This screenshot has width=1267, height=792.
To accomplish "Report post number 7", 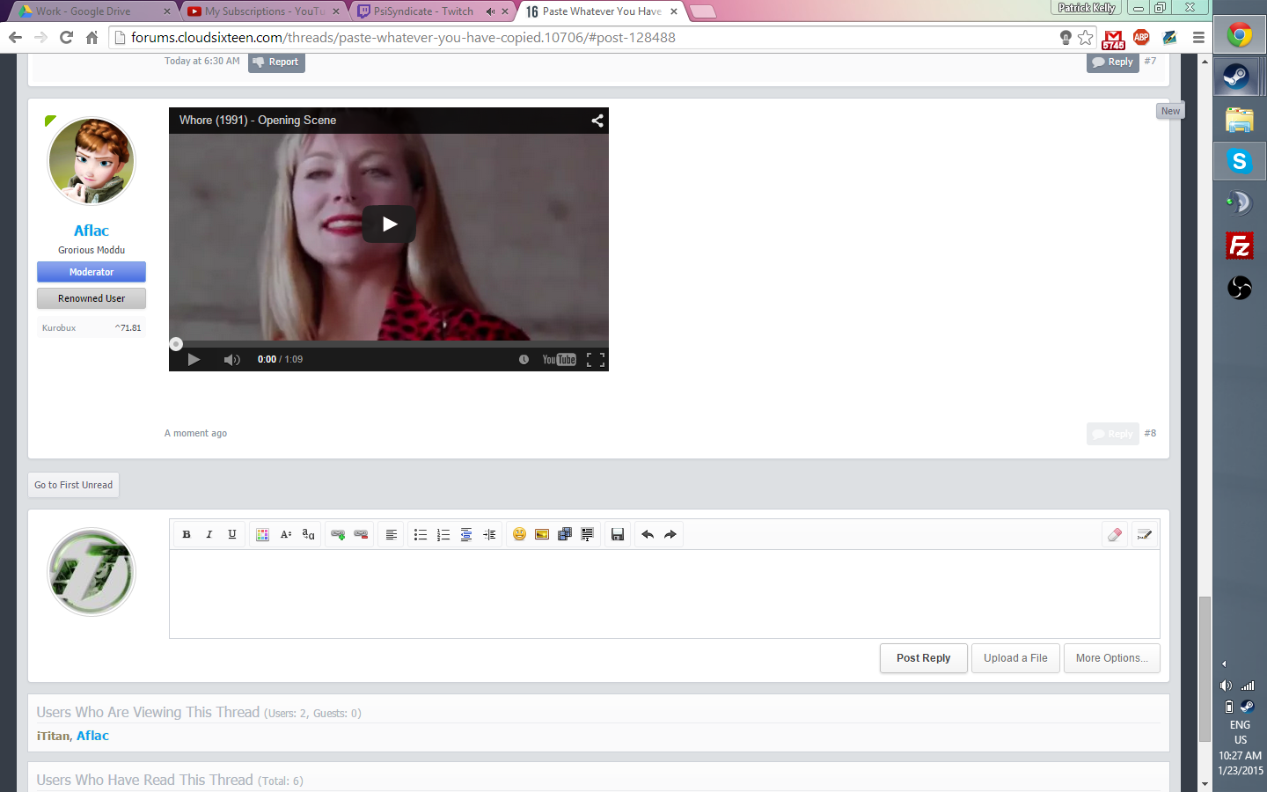I will [276, 62].
